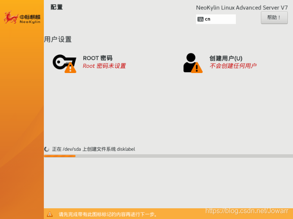Click the spinner beside disklabel progress text
Screen dimensions: 293x219
pyautogui.click(x=47, y=149)
